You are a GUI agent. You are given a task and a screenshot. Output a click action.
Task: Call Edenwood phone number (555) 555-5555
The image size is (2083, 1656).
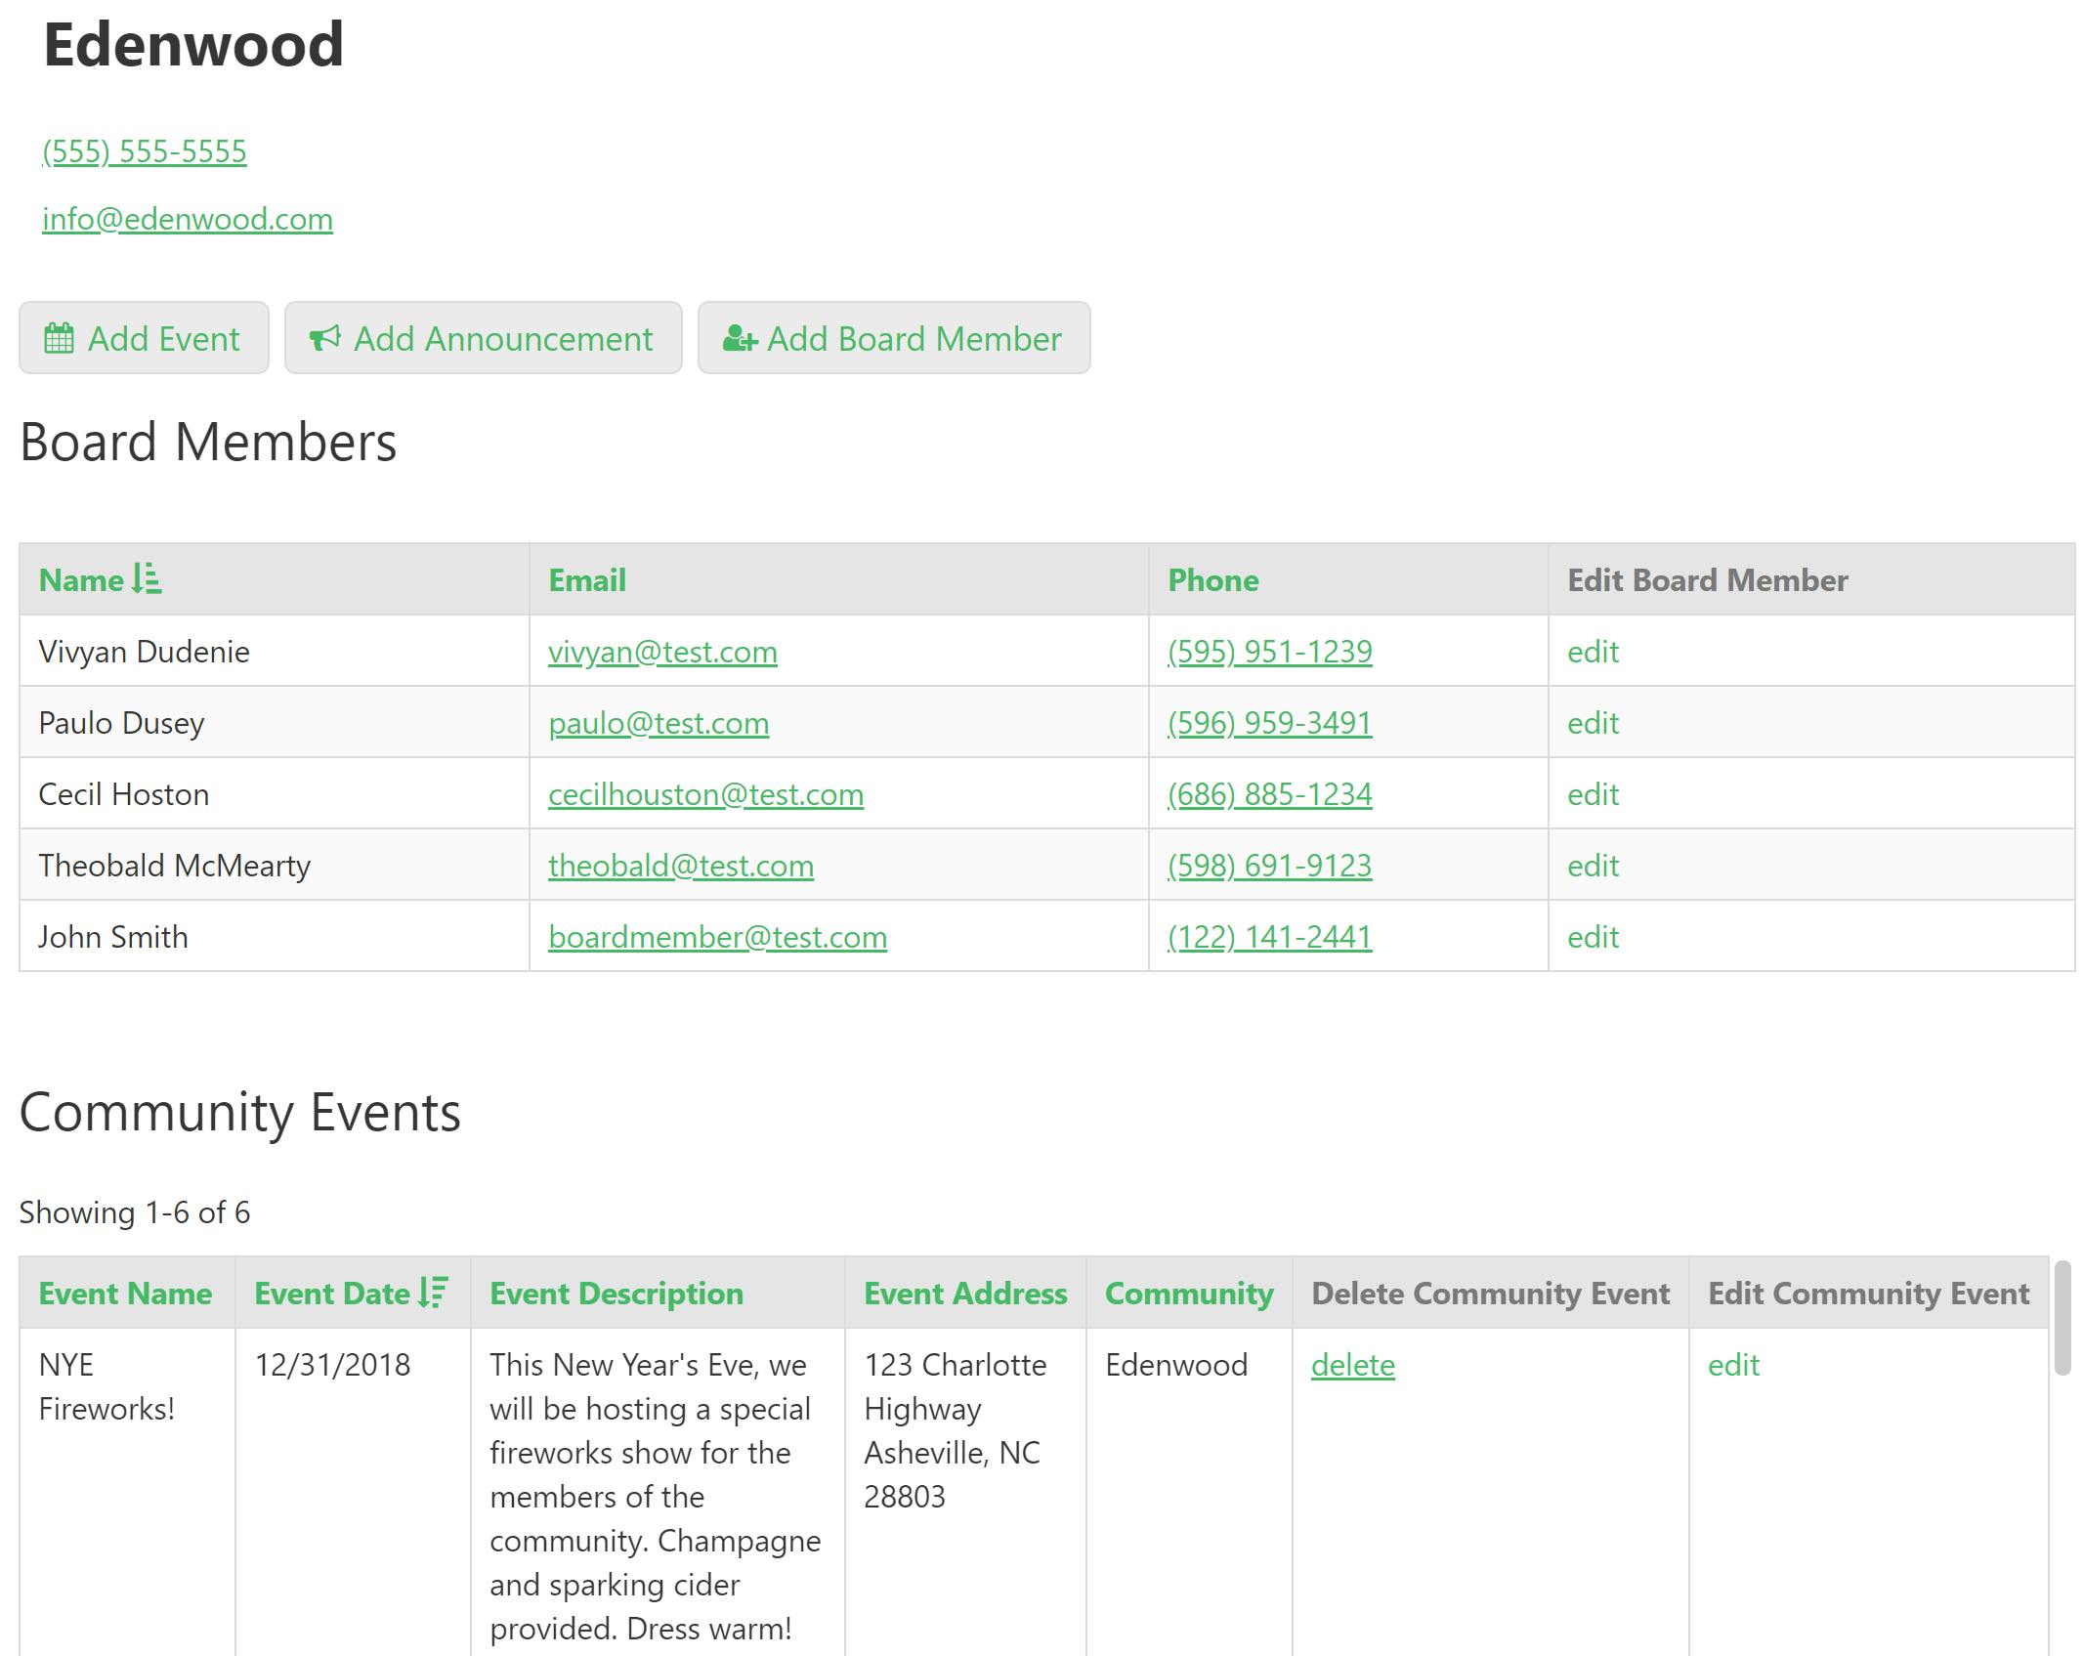pyautogui.click(x=145, y=151)
